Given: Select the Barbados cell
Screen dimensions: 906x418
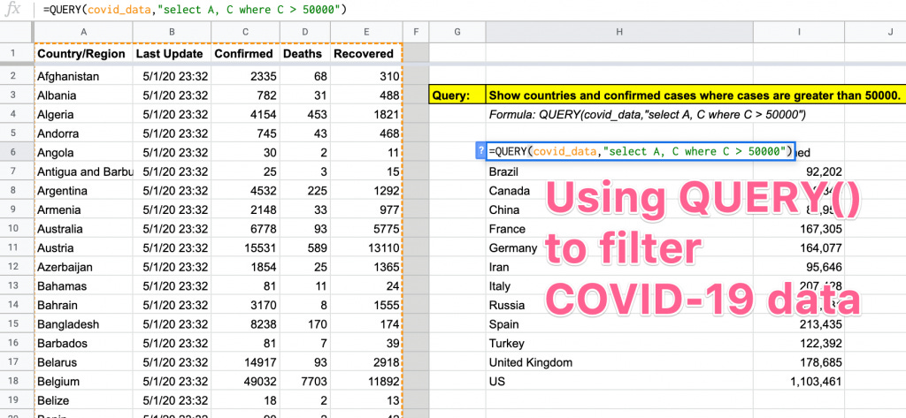Looking at the screenshot, I should 84,343.
